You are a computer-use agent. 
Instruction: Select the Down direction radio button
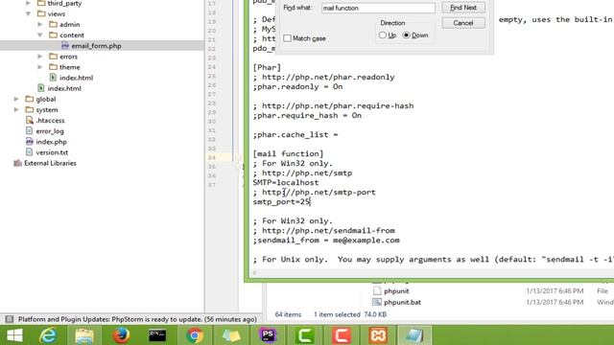(x=406, y=35)
